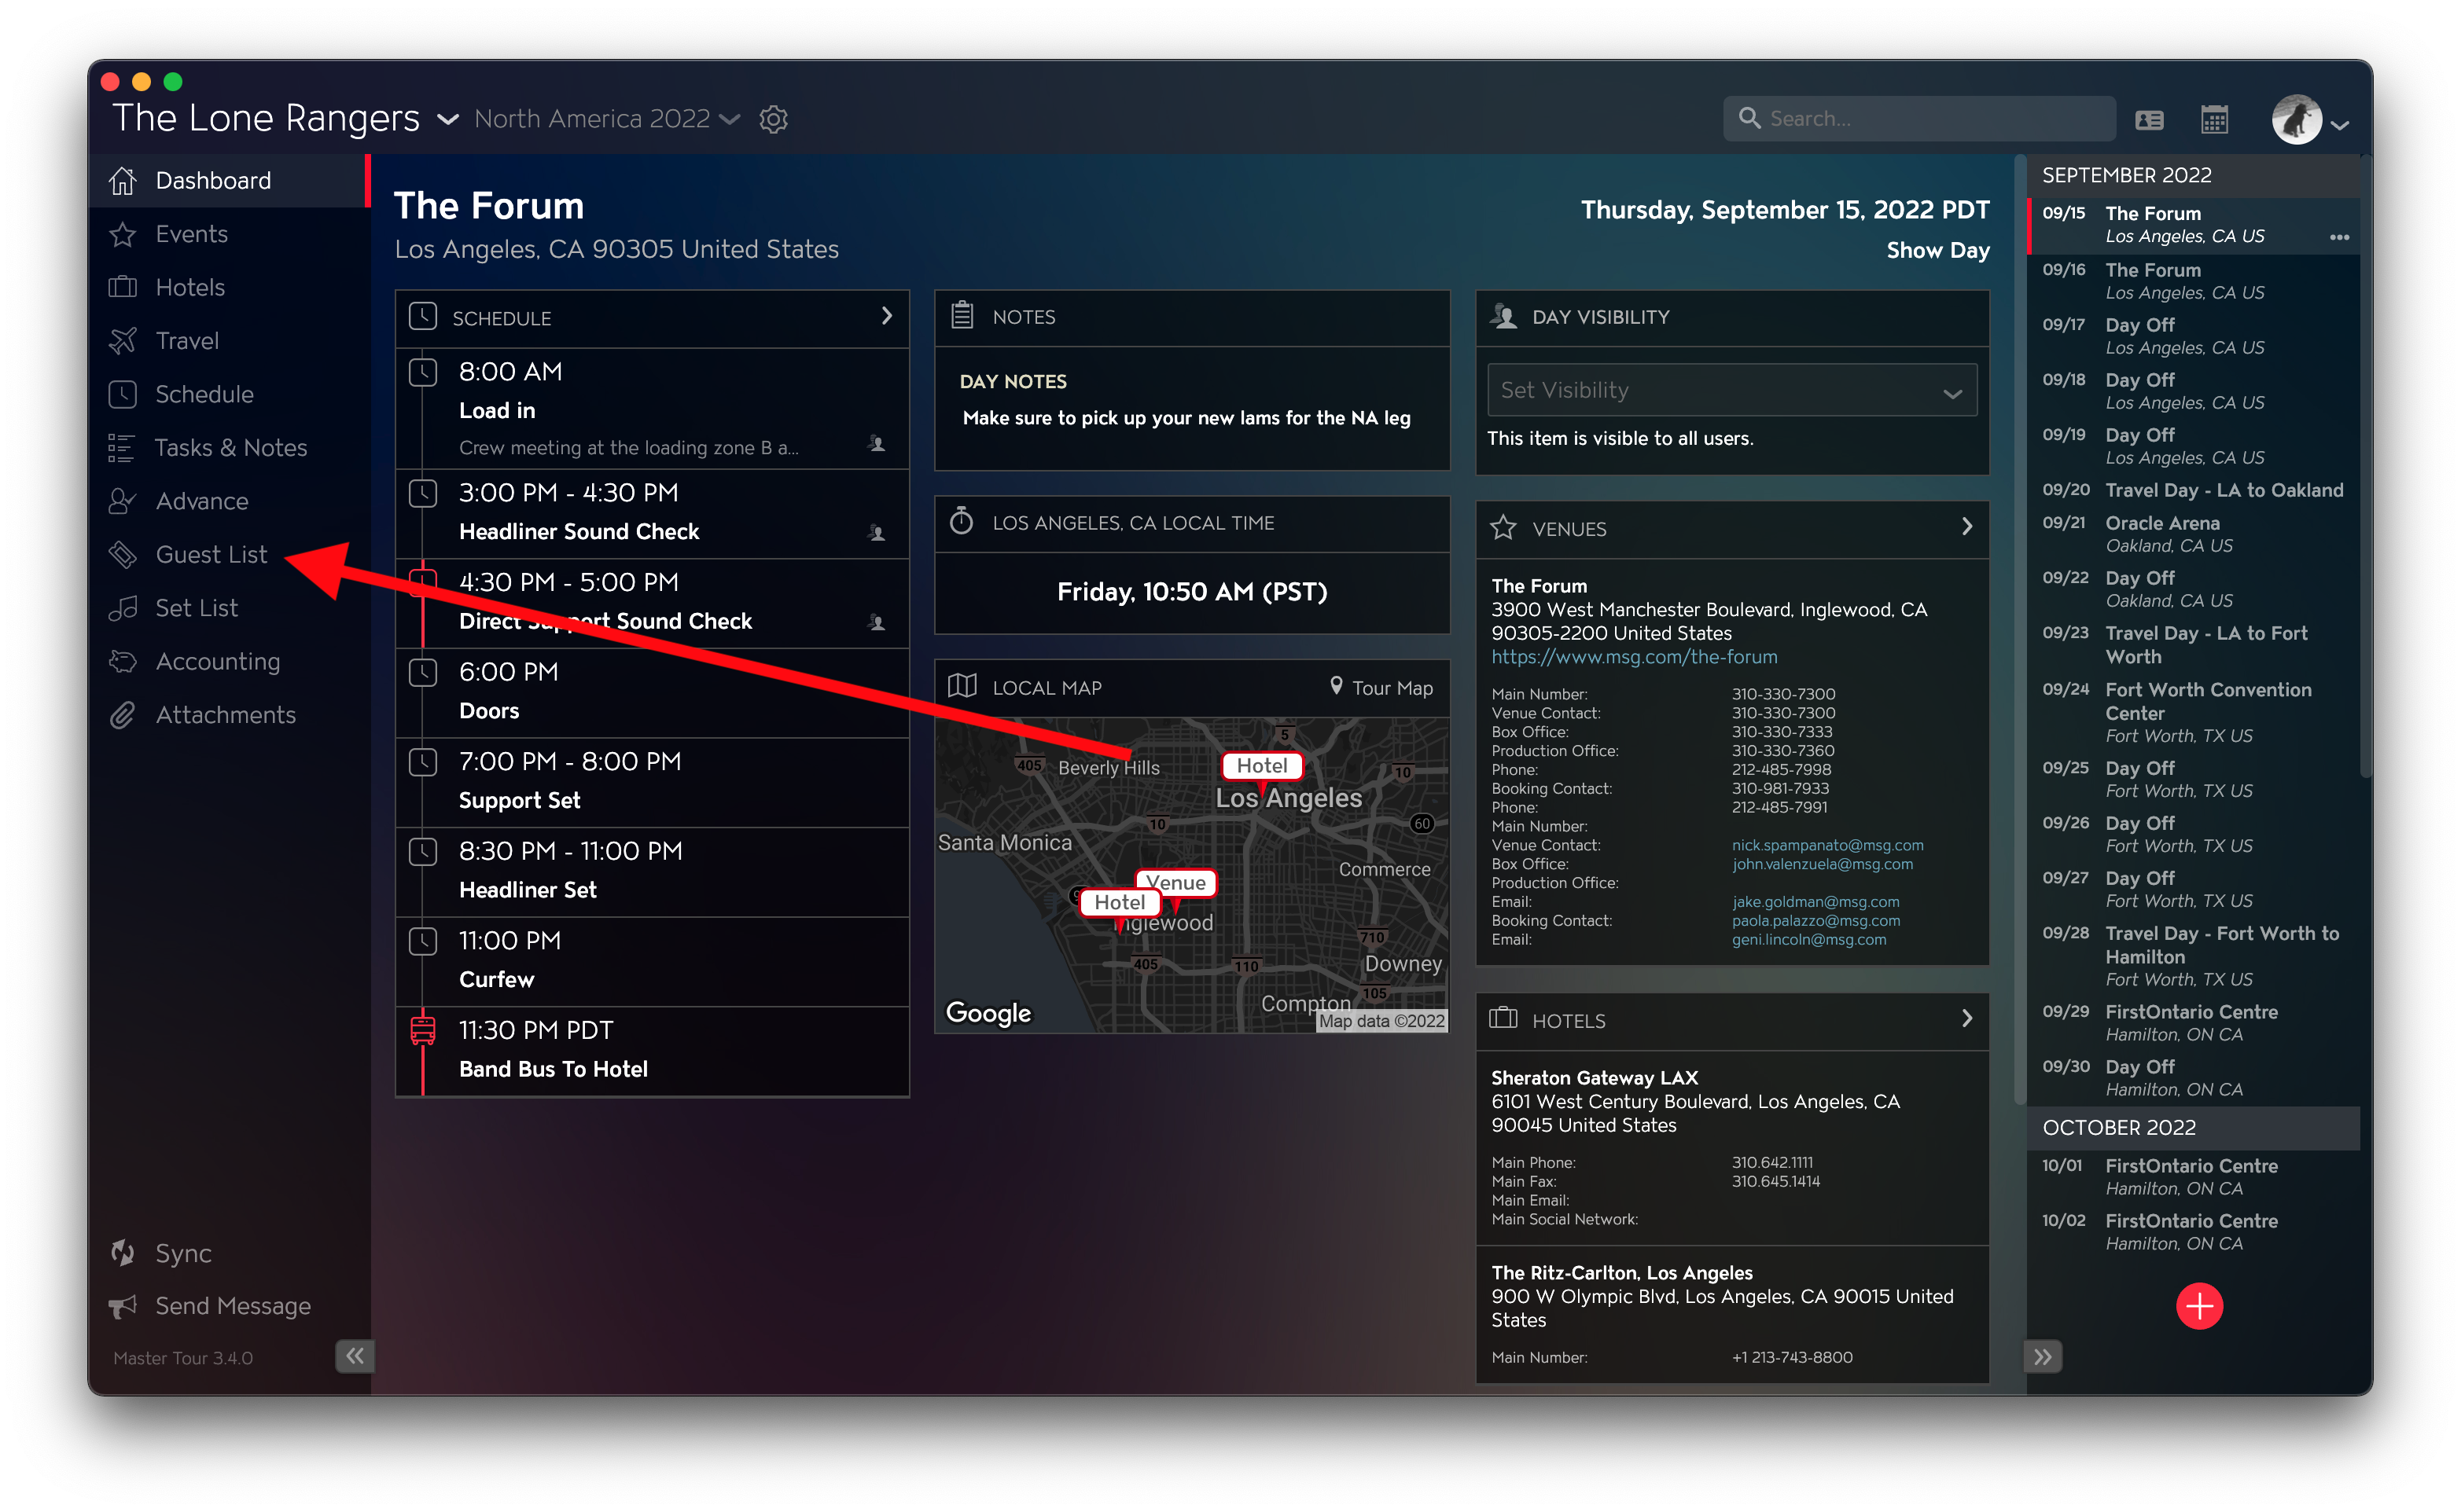Click the Sync icon in sidebar
The height and width of the screenshot is (1512, 2461).
click(123, 1252)
